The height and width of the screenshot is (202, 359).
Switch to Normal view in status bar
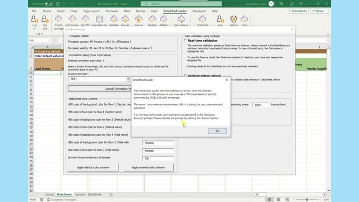coord(269,200)
